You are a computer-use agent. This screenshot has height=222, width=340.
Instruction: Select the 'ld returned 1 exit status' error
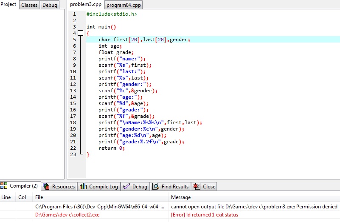click(x=205, y=215)
